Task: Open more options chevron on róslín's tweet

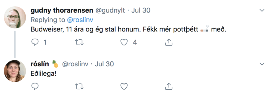Action: coord(262,64)
